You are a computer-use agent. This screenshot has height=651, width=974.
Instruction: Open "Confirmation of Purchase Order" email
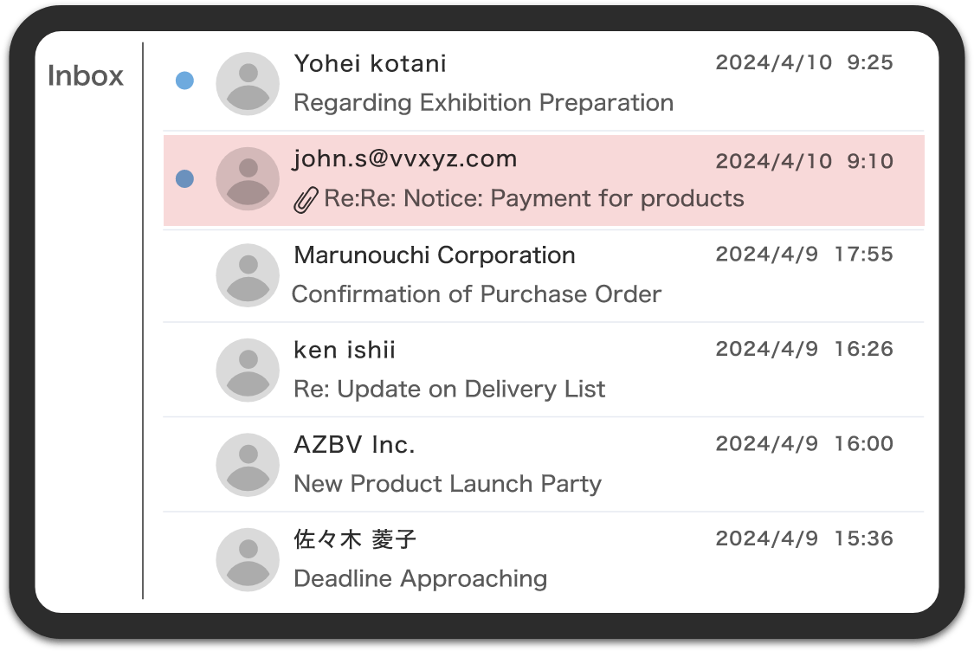[x=476, y=294]
